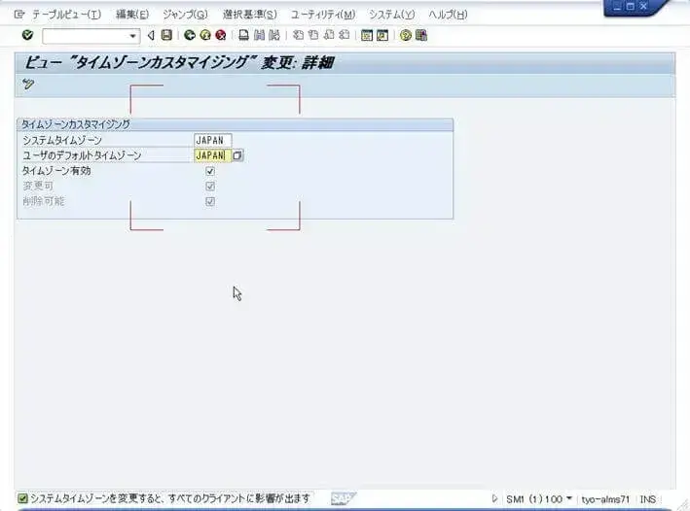This screenshot has height=511, width=690.
Task: Minimize the SAP window
Action: [x=617, y=7]
